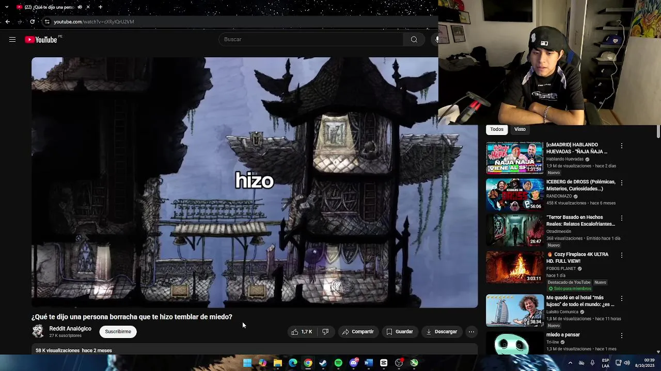The image size is (661, 371).
Task: Open the system tray volume icon
Action: click(627, 363)
